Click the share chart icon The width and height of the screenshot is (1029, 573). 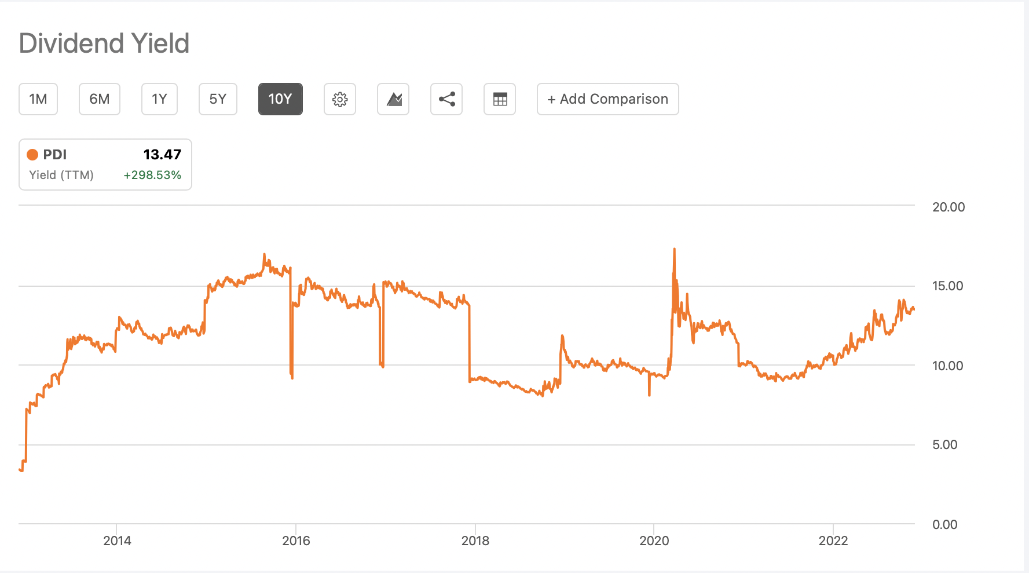point(446,99)
